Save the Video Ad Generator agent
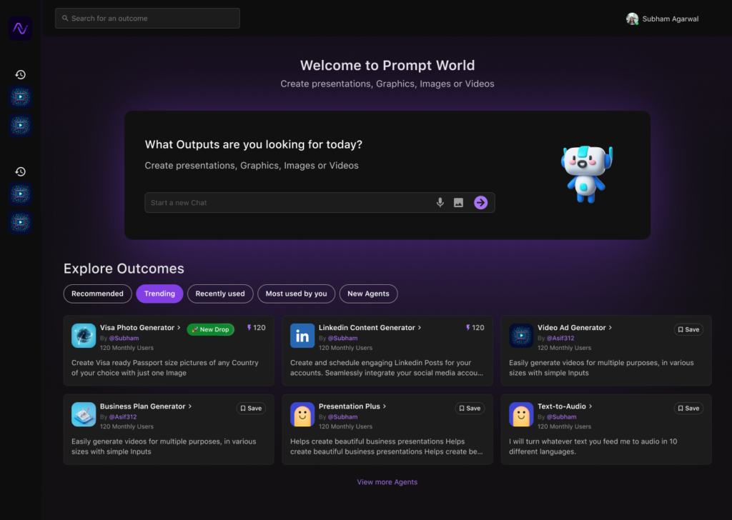Screen dimensions: 732x520 coord(688,329)
